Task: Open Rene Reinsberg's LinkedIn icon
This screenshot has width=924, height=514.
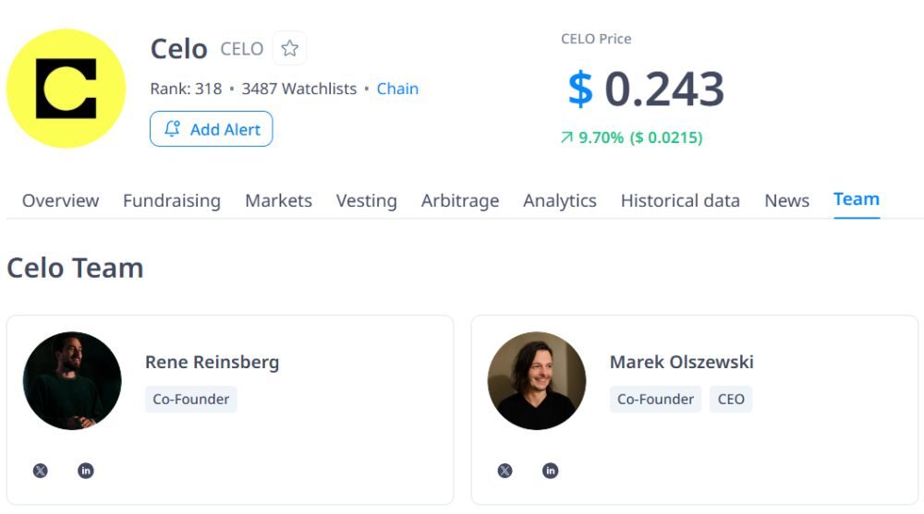Action: (x=86, y=471)
